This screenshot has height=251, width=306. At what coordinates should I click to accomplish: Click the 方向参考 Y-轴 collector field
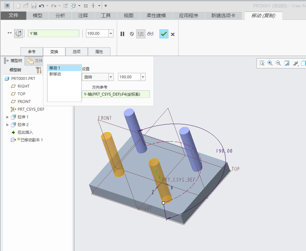pyautogui.click(x=116, y=94)
